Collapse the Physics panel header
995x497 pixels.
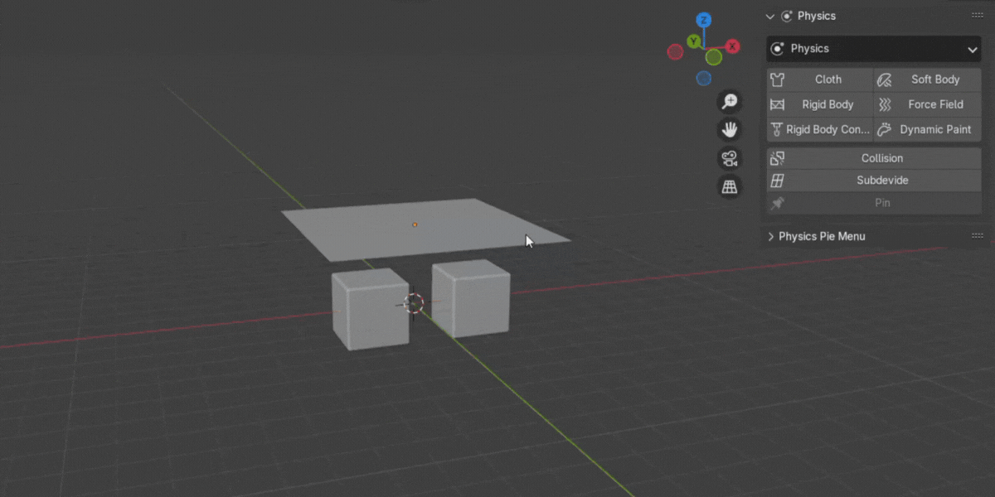[770, 17]
